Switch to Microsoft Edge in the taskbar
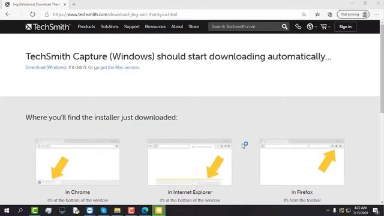 coord(145,211)
